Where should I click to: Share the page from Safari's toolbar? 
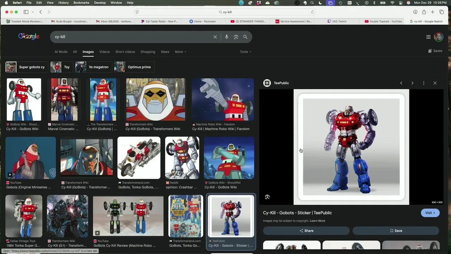[x=424, y=12]
